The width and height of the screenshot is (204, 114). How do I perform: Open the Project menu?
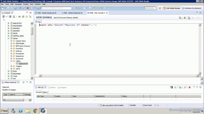[x=26, y=4]
